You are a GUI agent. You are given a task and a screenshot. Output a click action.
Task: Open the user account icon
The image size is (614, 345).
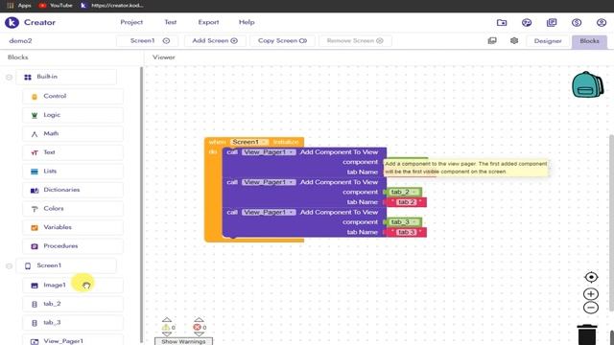[x=602, y=23]
